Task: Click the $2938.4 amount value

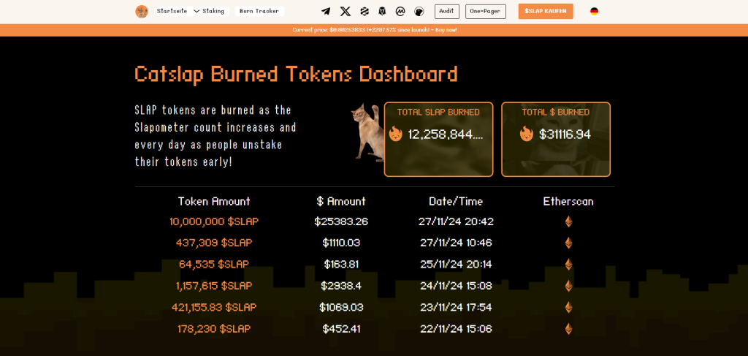Action: coord(341,286)
